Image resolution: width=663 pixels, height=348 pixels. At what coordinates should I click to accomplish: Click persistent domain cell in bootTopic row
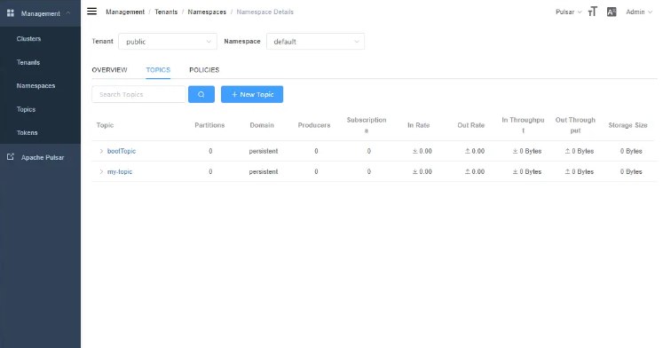(264, 151)
